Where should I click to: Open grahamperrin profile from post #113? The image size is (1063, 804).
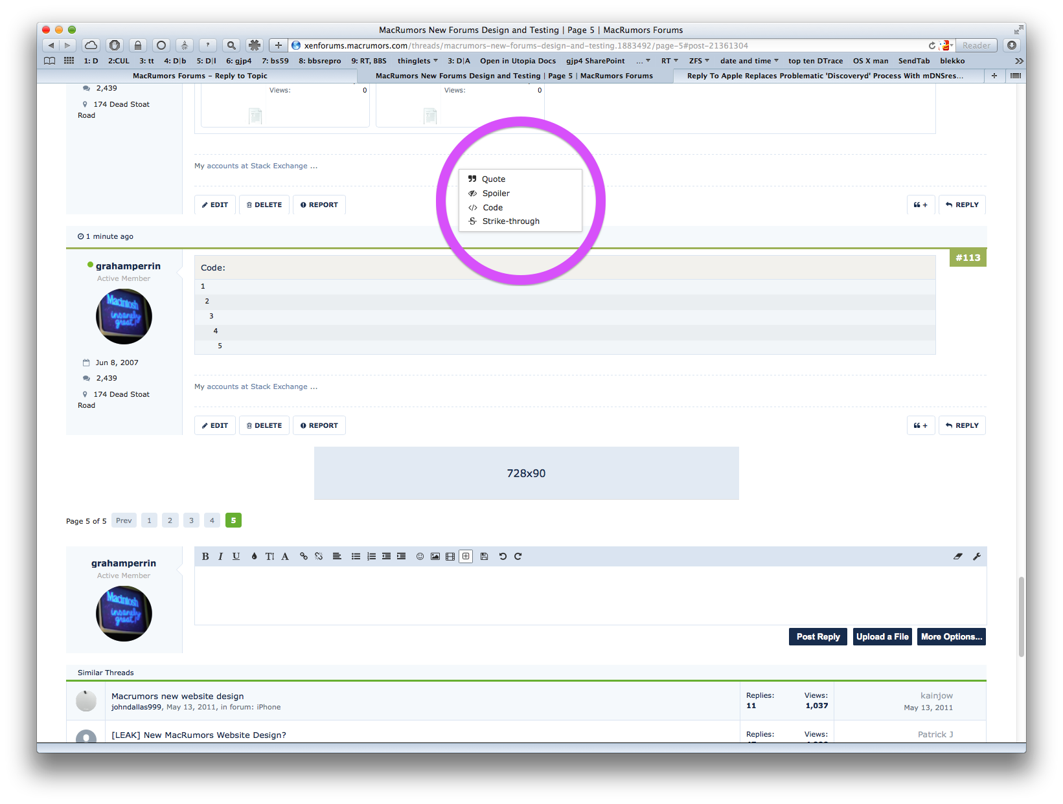tap(128, 266)
